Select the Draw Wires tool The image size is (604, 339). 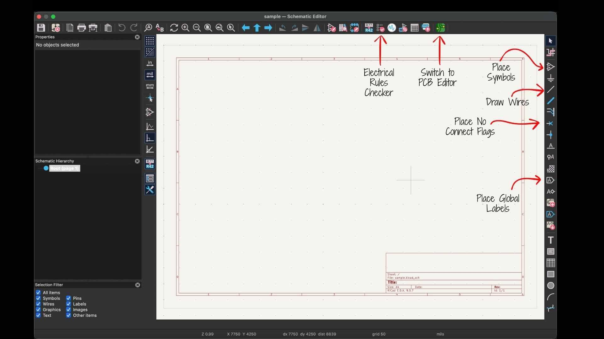tap(551, 89)
